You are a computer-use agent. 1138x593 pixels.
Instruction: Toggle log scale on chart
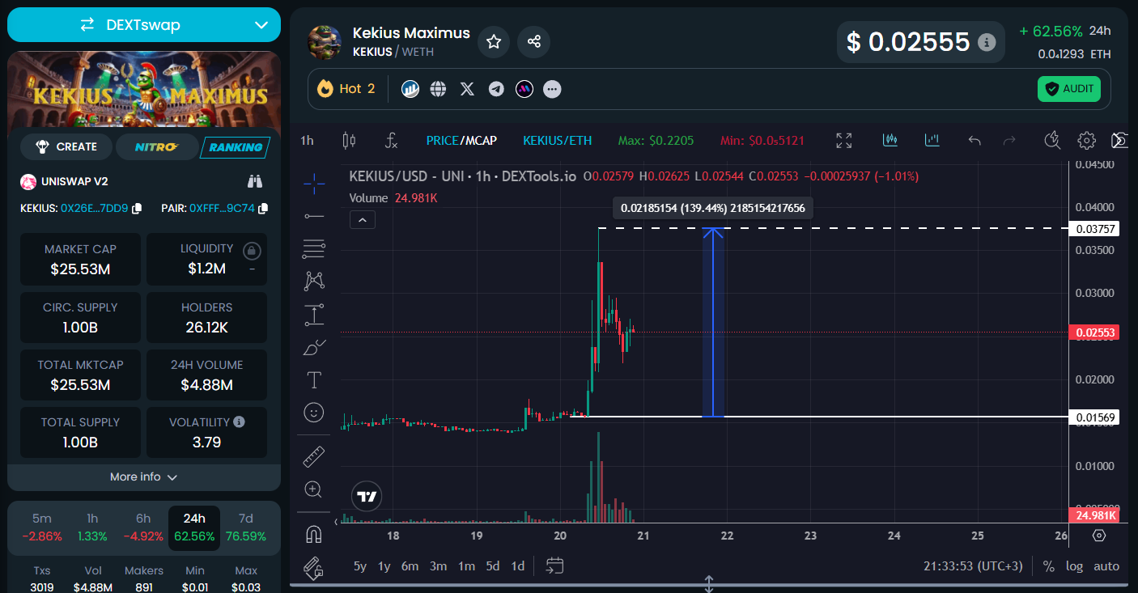pos(1074,566)
